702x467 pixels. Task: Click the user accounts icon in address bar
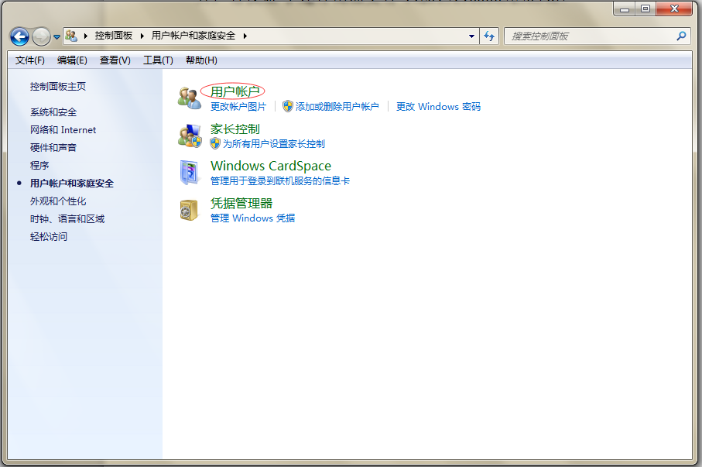coord(71,36)
